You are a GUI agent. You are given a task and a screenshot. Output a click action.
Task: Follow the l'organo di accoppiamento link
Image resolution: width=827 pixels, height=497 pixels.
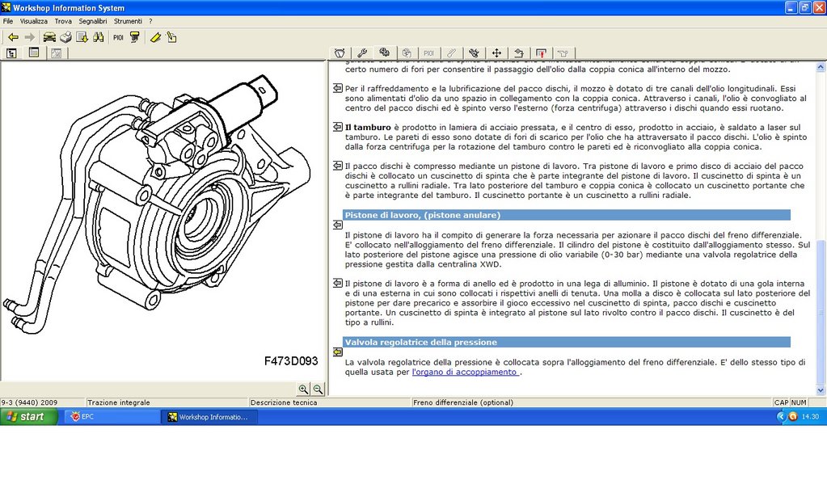464,372
